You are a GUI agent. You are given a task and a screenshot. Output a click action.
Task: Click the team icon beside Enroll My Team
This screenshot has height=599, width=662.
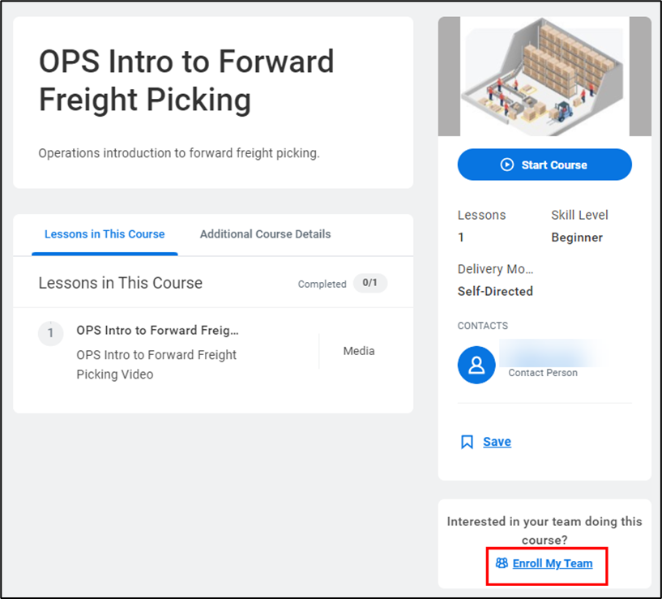[502, 563]
